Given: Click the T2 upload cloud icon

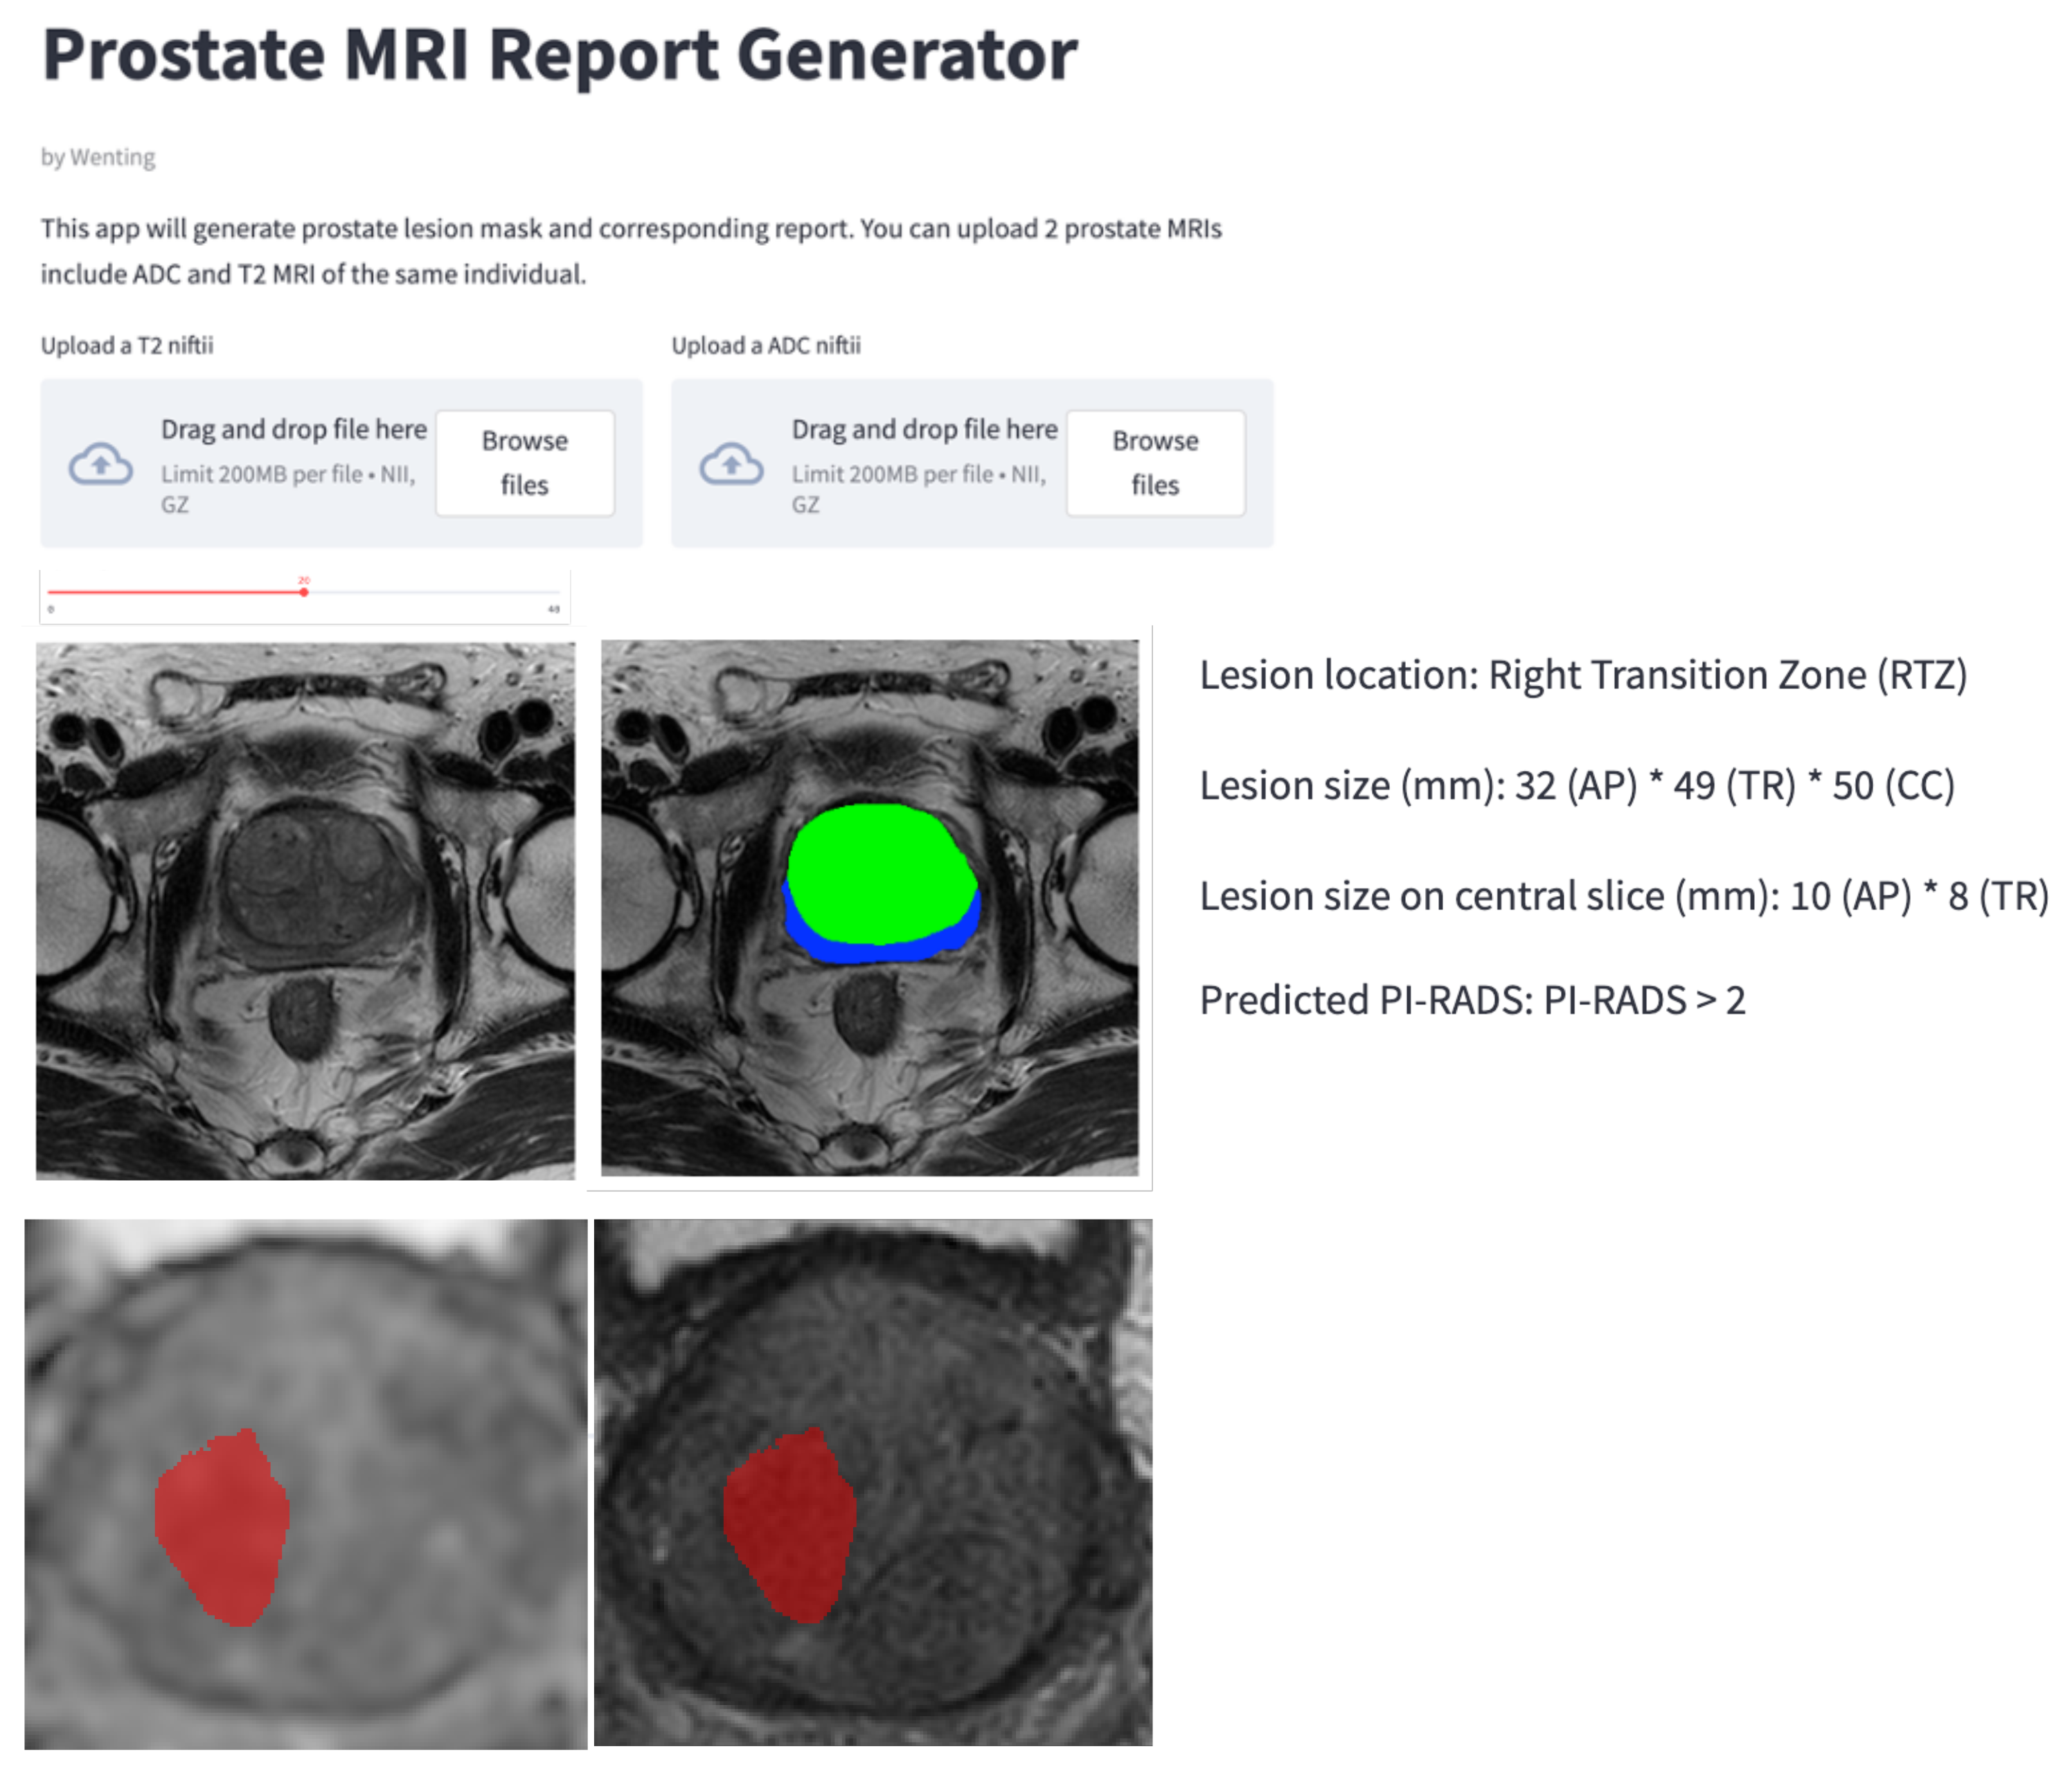Looking at the screenshot, I should [100, 464].
